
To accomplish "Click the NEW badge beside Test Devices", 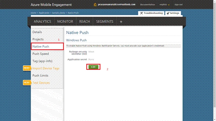I will tap(27, 82).
